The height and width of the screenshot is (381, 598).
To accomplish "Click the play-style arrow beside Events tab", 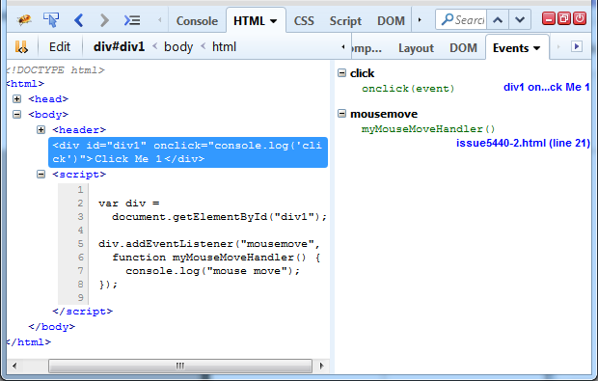I will 577,46.
